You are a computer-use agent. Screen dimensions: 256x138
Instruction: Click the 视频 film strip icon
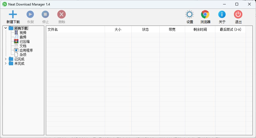click(16, 32)
